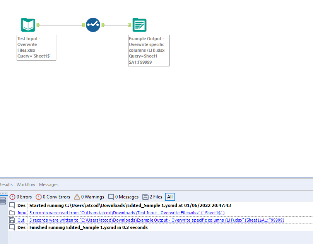The height and width of the screenshot is (244, 313).
Task: Click the messages list icon in the results sidebar
Action: pyautogui.click(x=3, y=200)
